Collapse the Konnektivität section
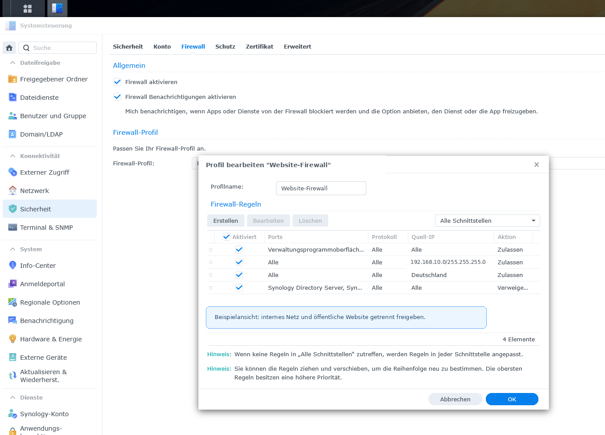The image size is (605, 435). tap(13, 156)
